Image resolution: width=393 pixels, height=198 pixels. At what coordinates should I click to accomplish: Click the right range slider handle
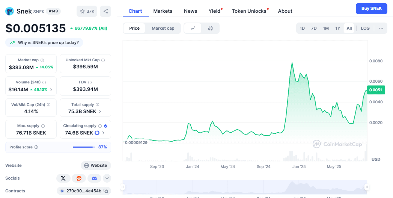click(x=367, y=187)
